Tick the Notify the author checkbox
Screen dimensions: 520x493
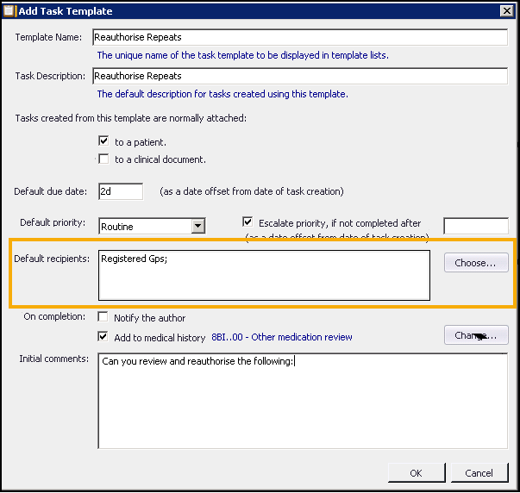pyautogui.click(x=104, y=317)
